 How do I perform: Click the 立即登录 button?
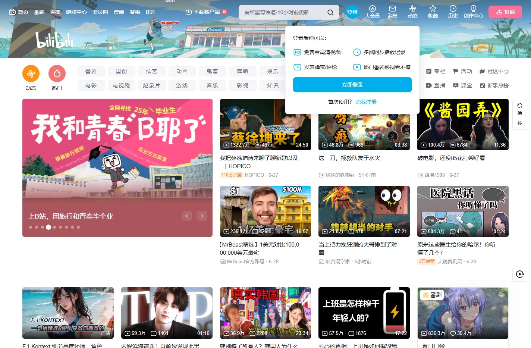(352, 85)
